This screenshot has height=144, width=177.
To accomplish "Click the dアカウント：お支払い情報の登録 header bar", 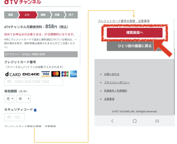I will [41, 54].
